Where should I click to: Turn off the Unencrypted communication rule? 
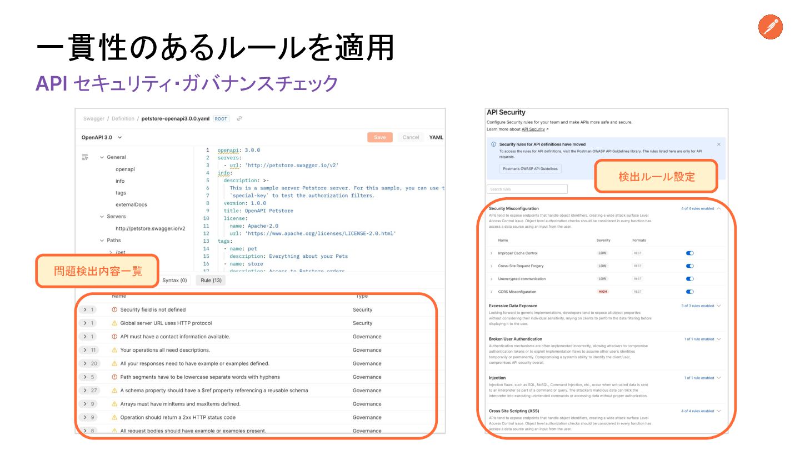[690, 279]
